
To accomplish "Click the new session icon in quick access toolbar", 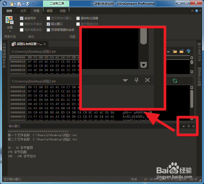I will pos(12,4).
